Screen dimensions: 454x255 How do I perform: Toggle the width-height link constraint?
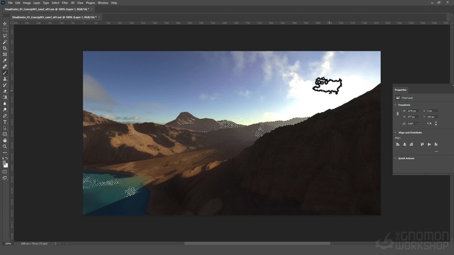[x=398, y=113]
